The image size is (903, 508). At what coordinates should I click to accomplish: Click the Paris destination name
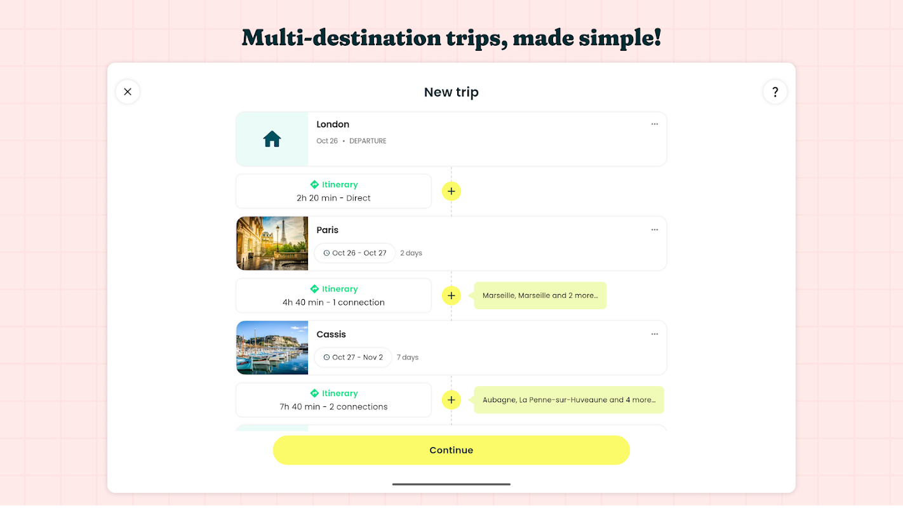click(328, 230)
